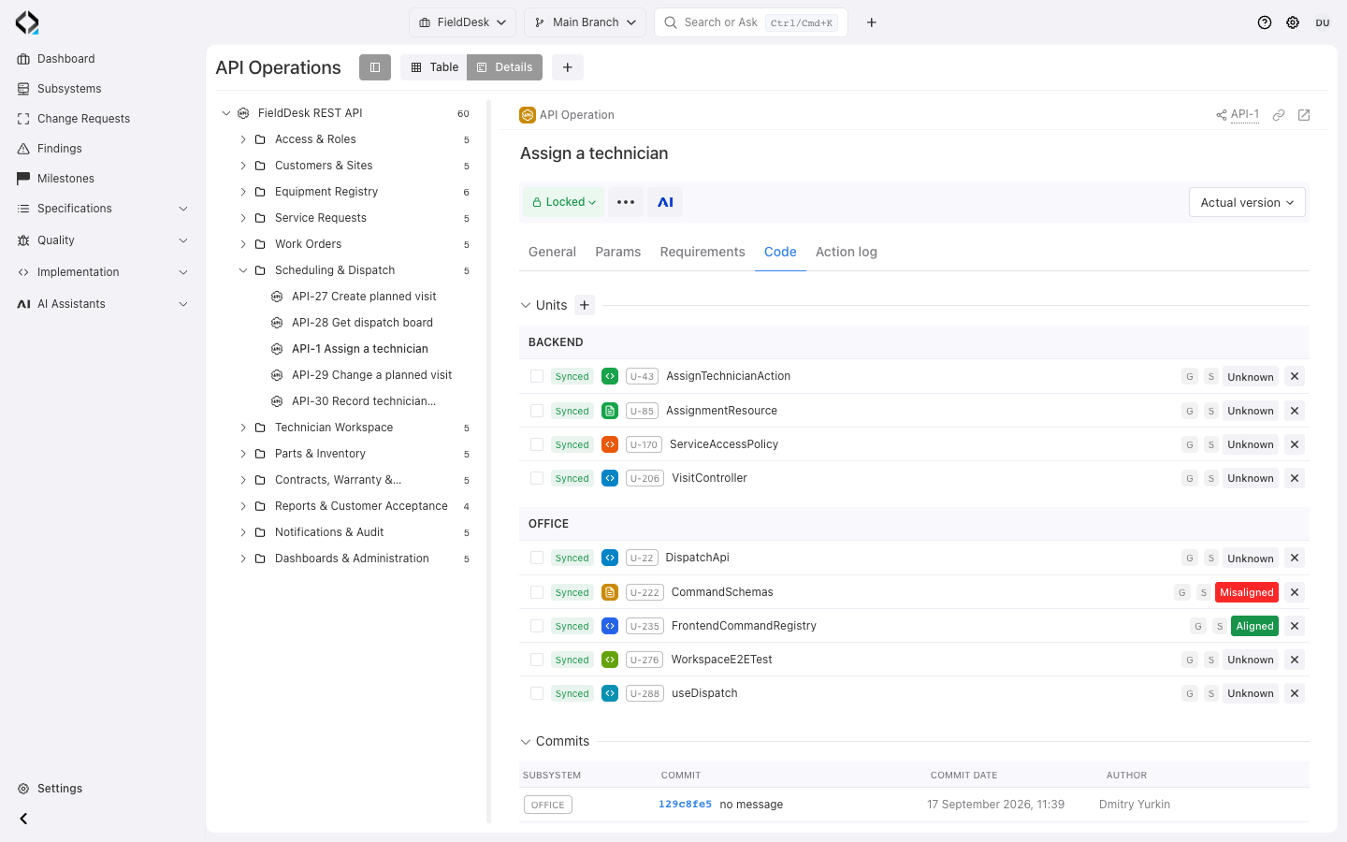Click the app logo in top left

point(27,22)
